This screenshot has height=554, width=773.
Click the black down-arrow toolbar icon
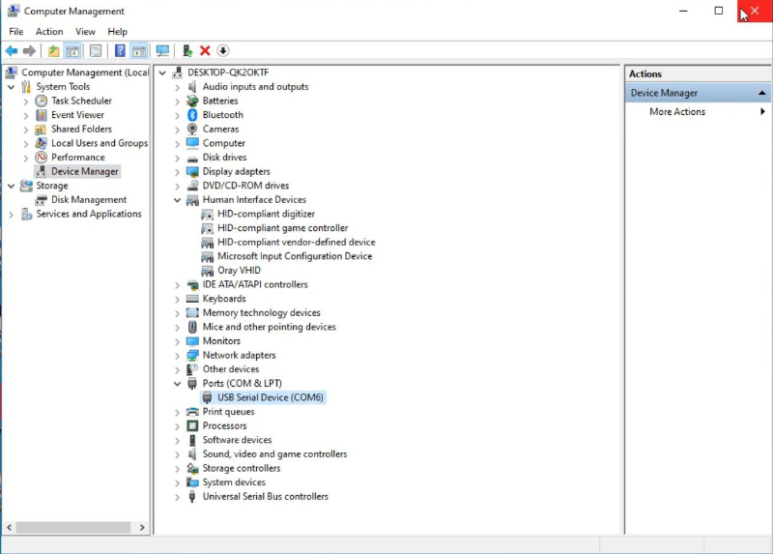(222, 50)
